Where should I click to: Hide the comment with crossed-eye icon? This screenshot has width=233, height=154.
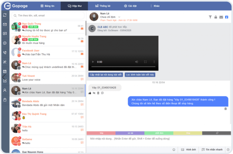click(x=94, y=93)
